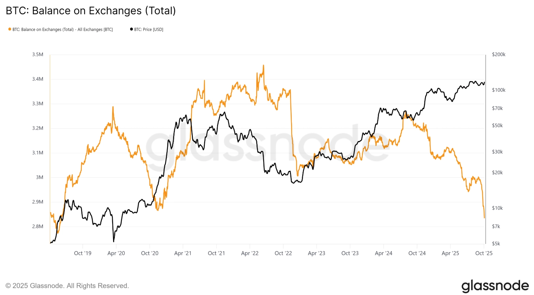
Task: Select the 'Apr '20' x-axis label
Action: coord(116,253)
